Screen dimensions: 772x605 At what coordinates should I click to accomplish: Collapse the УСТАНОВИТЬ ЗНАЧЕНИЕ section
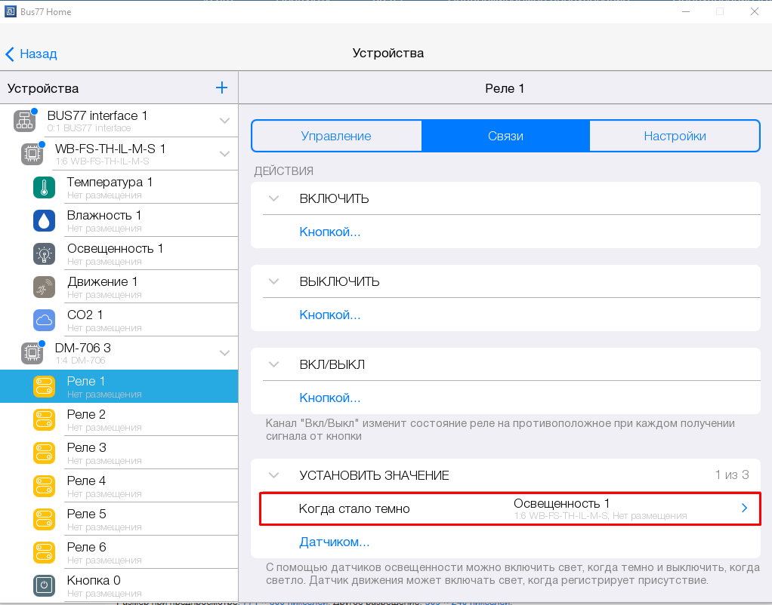(274, 475)
